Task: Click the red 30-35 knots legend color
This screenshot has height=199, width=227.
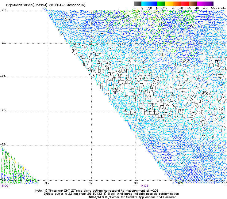Action: pos(185,4)
